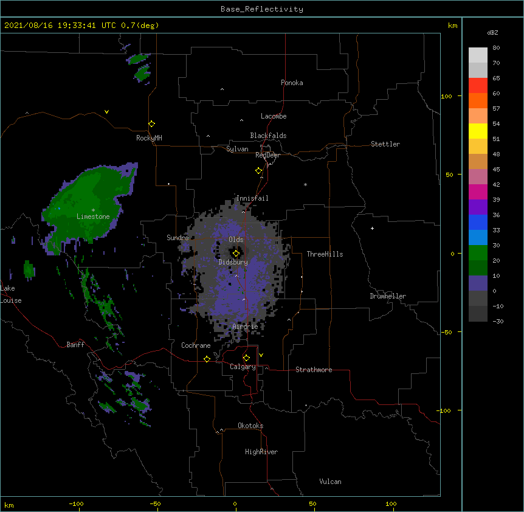
Task: Click the Drumheller town label
Action: (x=388, y=296)
